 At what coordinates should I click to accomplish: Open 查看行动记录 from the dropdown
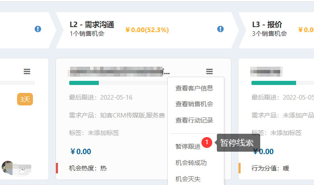tap(194, 120)
